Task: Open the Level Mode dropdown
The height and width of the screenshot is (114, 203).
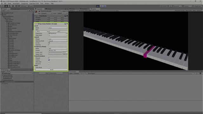Action: [x=58, y=28]
